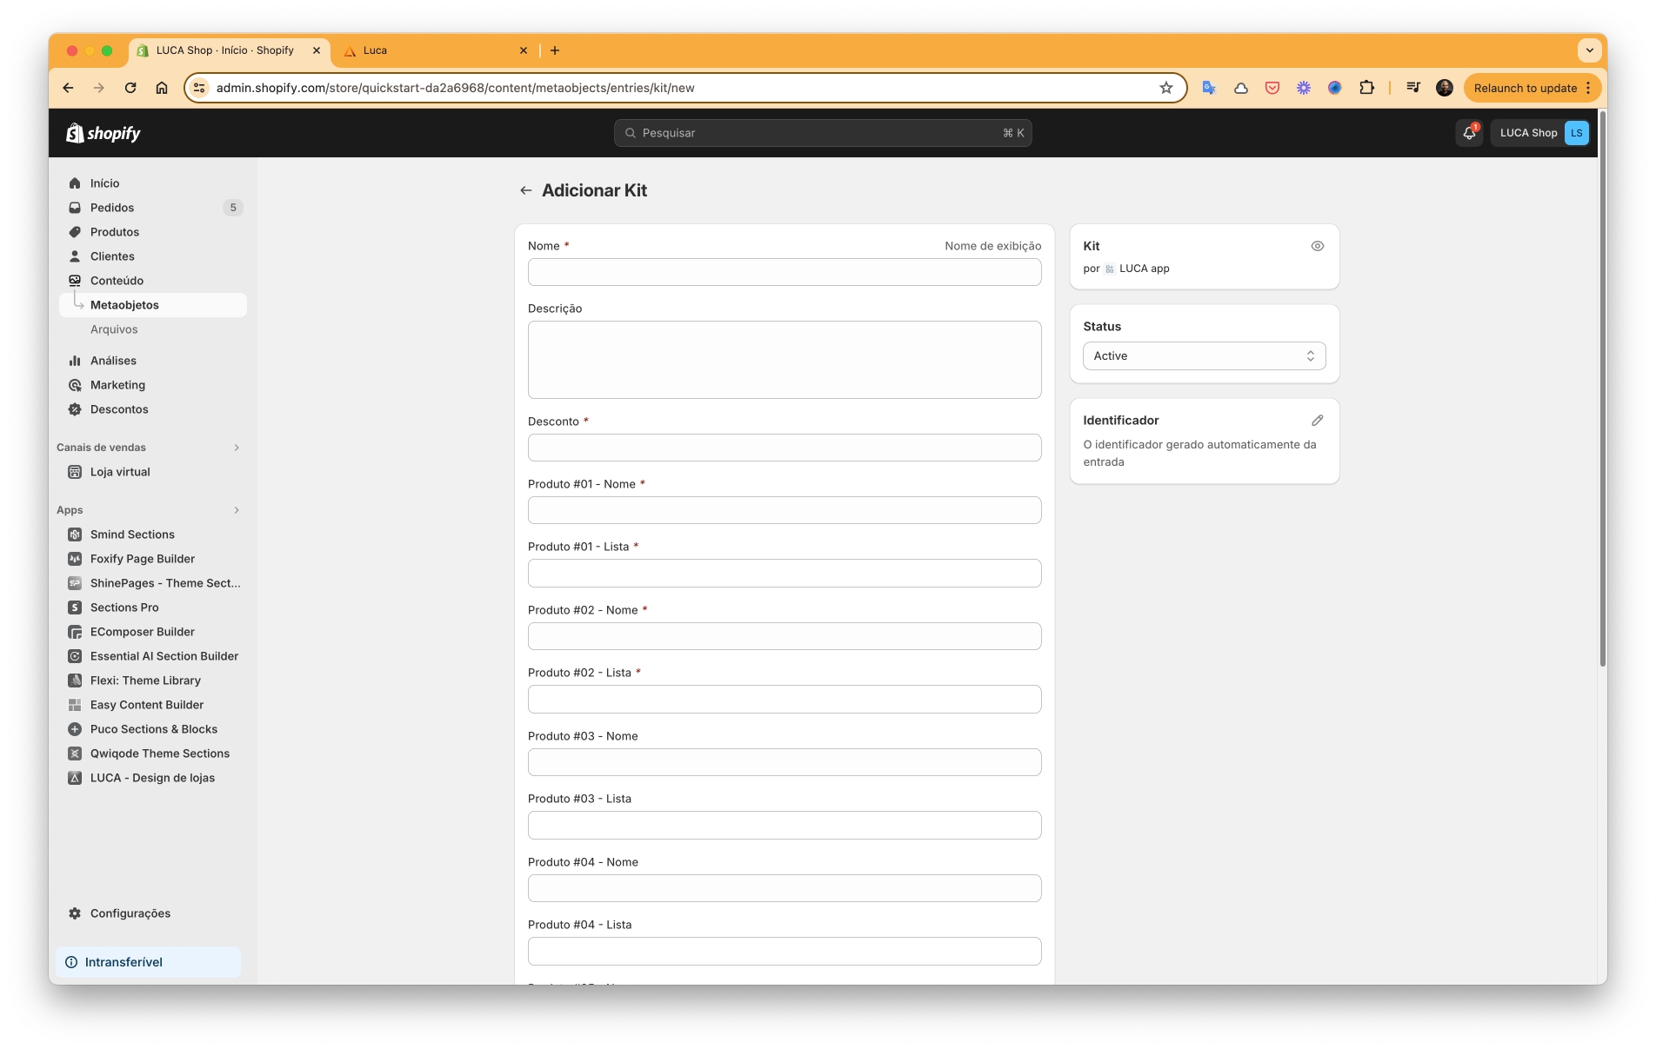Open Pedidos in the sidebar menu
This screenshot has height=1049, width=1656.
112,208
